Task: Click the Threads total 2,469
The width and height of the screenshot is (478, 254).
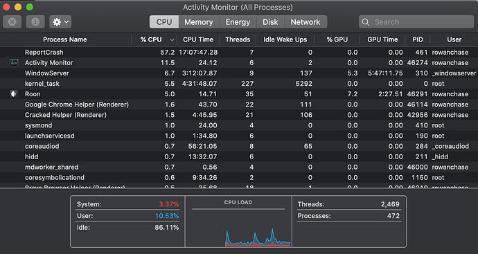Action: [390, 204]
